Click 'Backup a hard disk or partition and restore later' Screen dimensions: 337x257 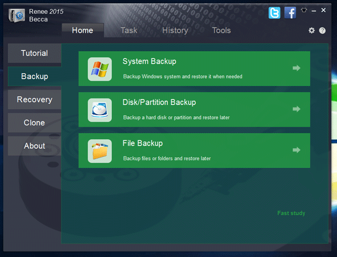pos(177,117)
